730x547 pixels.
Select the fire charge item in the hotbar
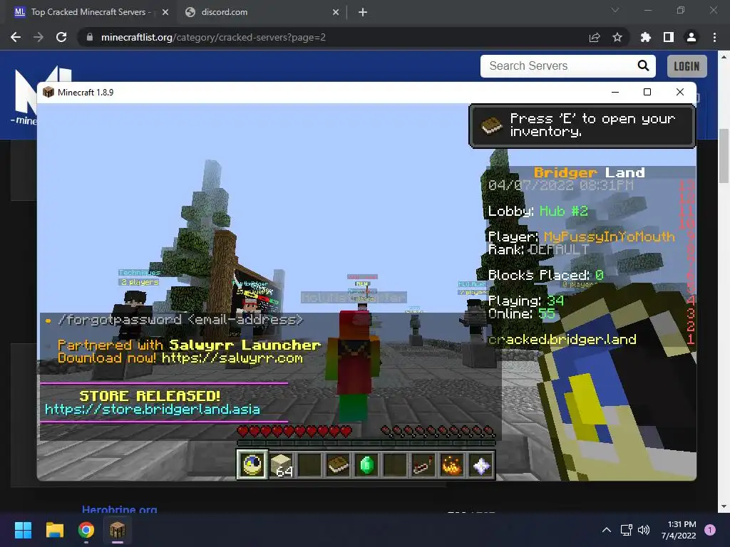coord(451,464)
